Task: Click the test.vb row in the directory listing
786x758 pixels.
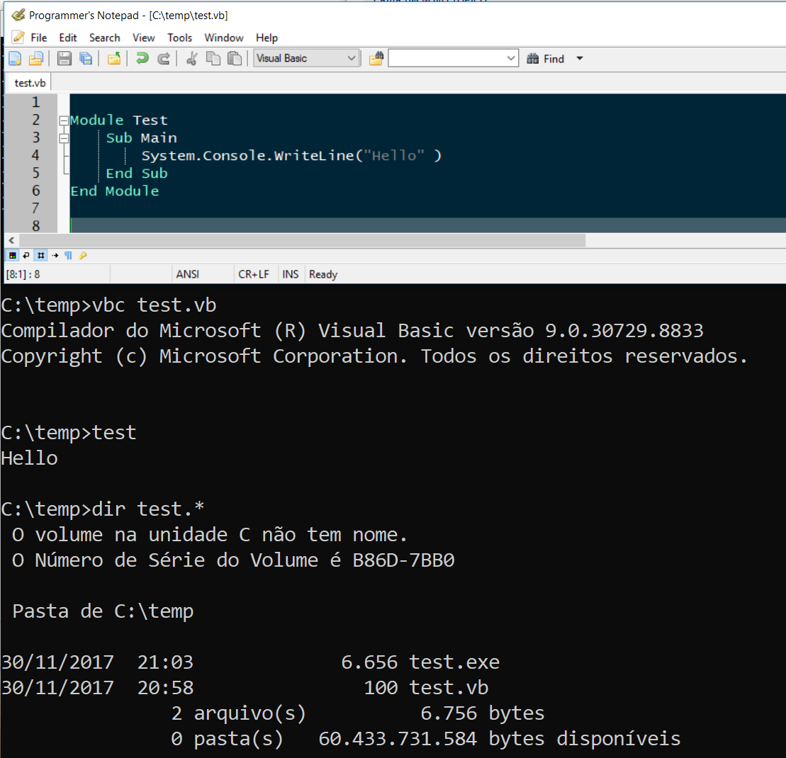Action: point(245,688)
